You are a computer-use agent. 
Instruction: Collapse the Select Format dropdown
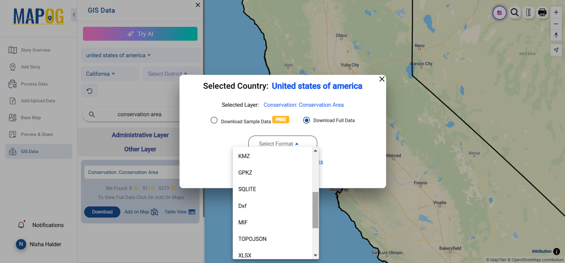[x=282, y=143]
